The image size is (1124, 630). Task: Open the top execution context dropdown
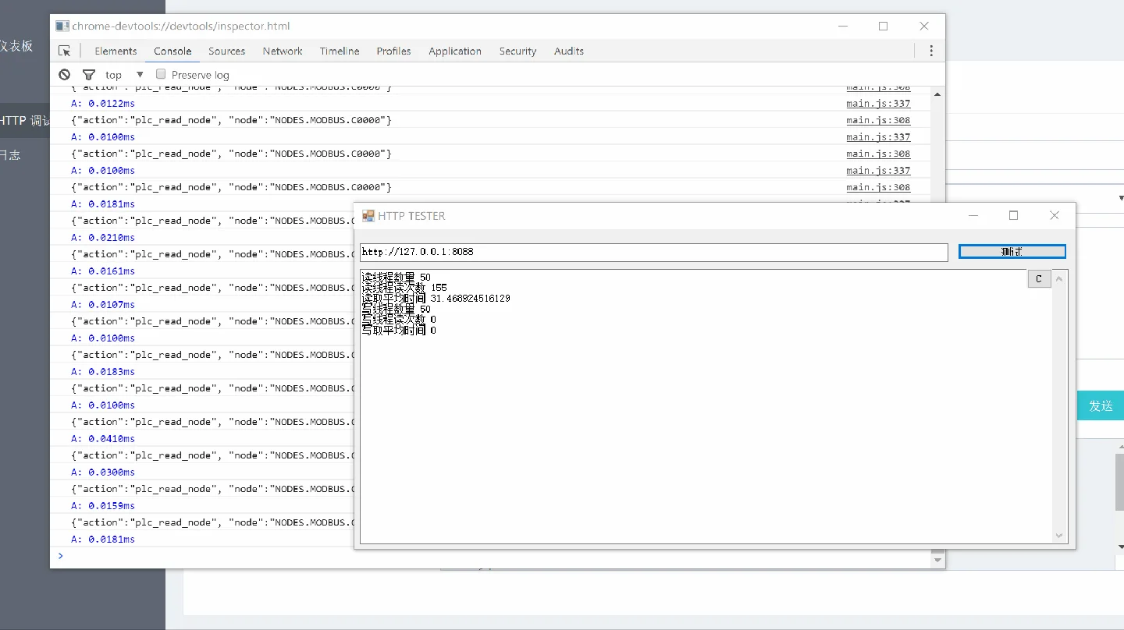(124, 75)
